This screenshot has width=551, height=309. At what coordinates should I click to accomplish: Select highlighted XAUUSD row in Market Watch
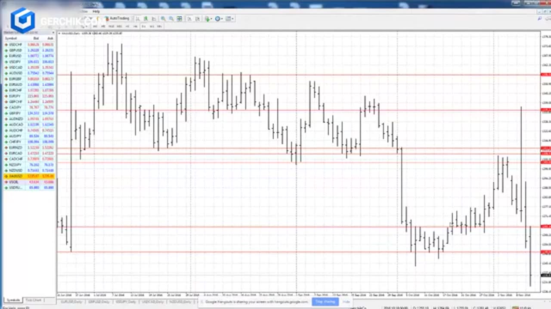coord(29,176)
